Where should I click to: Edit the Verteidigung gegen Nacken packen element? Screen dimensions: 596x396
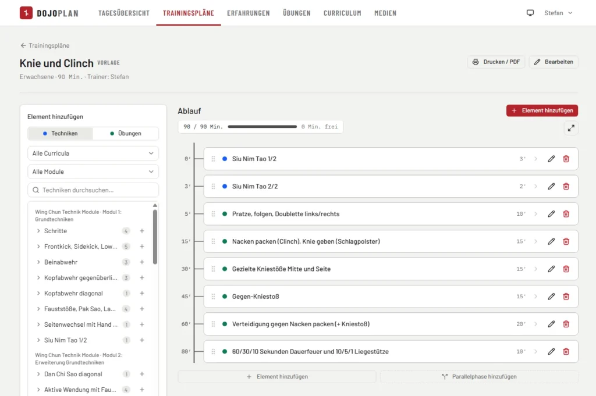pyautogui.click(x=551, y=324)
